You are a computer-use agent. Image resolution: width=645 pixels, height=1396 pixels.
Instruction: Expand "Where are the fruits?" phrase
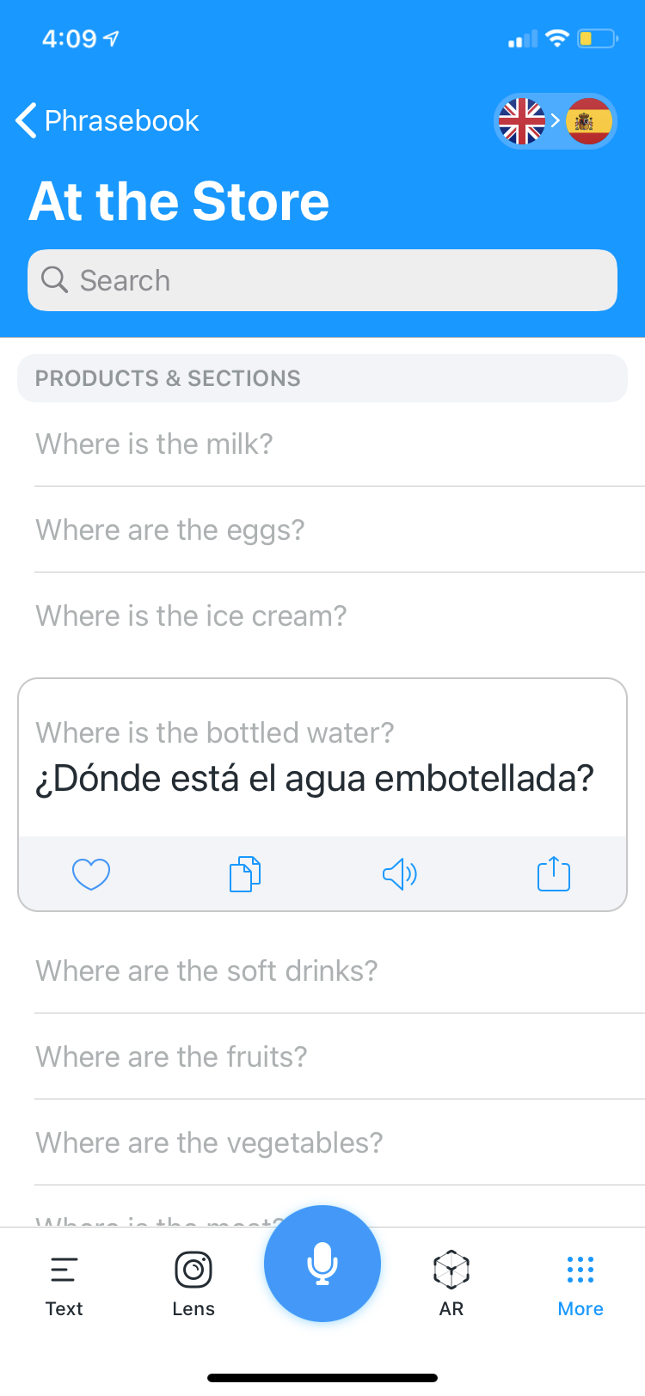[171, 1057]
